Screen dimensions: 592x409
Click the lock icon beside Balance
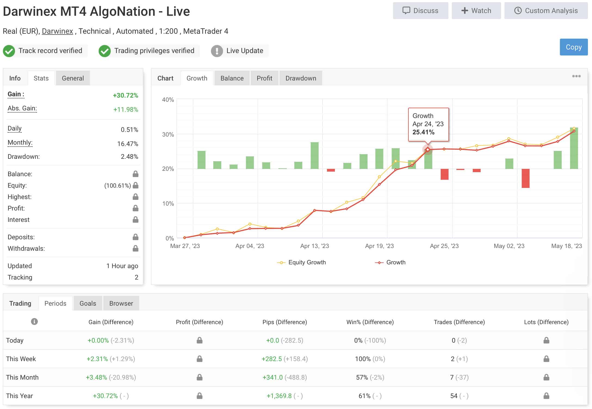pyautogui.click(x=135, y=174)
